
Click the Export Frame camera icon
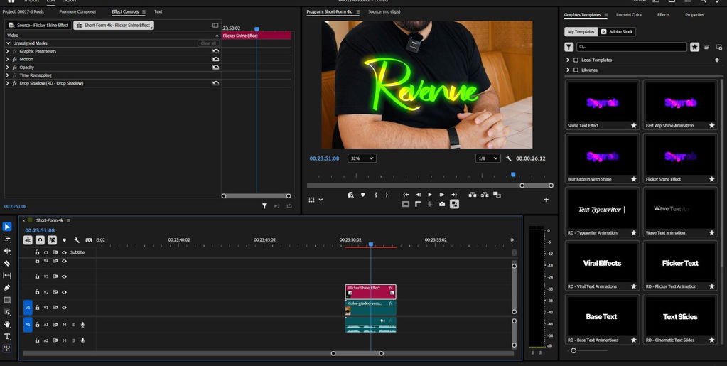[x=442, y=204]
